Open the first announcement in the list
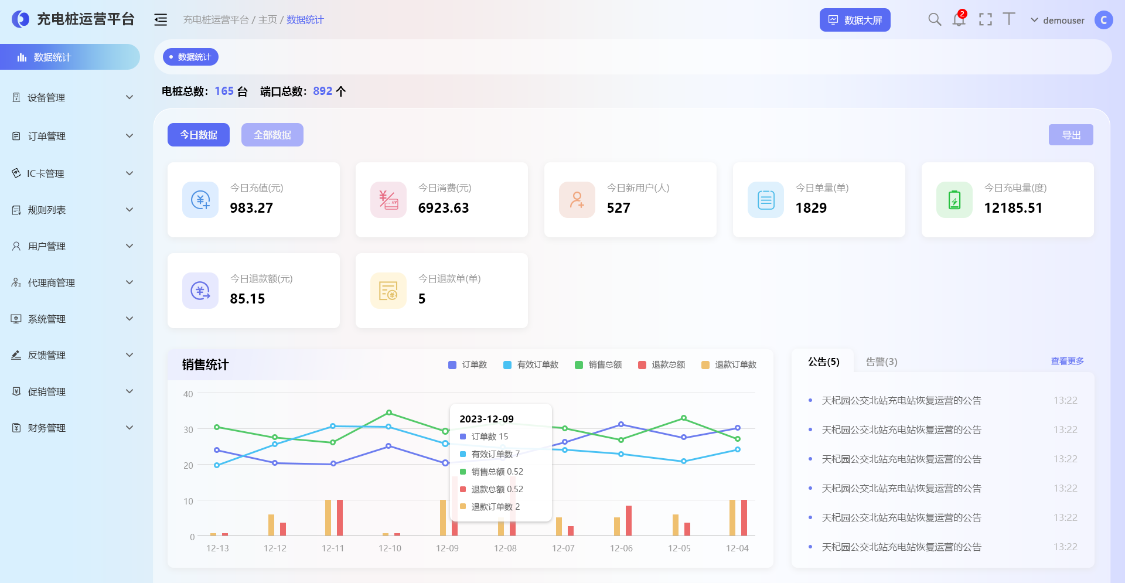The height and width of the screenshot is (583, 1125). coord(901,401)
